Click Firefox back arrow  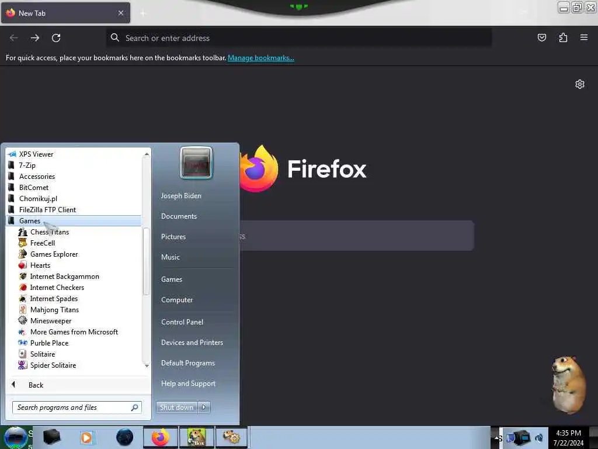point(14,38)
